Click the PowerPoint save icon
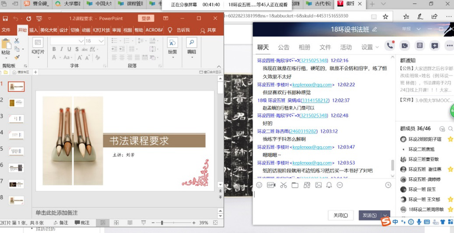This screenshot has height=233, width=454. coord(5,19)
